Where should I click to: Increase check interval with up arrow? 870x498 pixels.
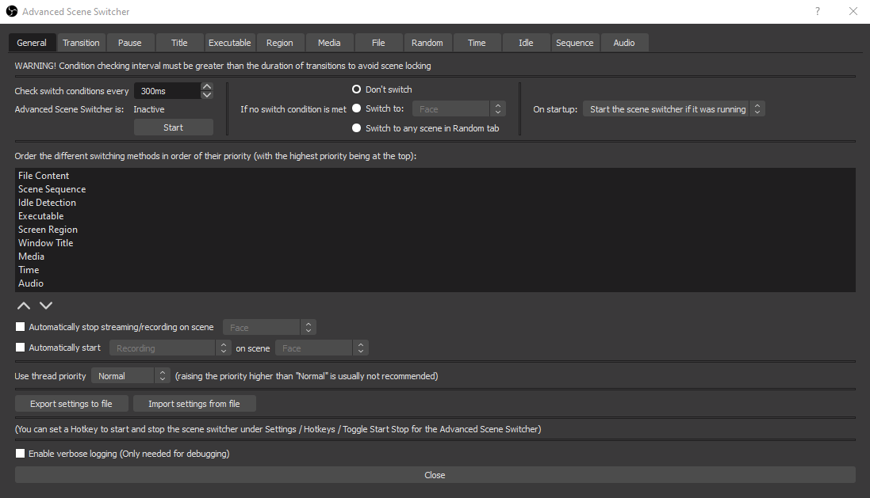tap(207, 86)
